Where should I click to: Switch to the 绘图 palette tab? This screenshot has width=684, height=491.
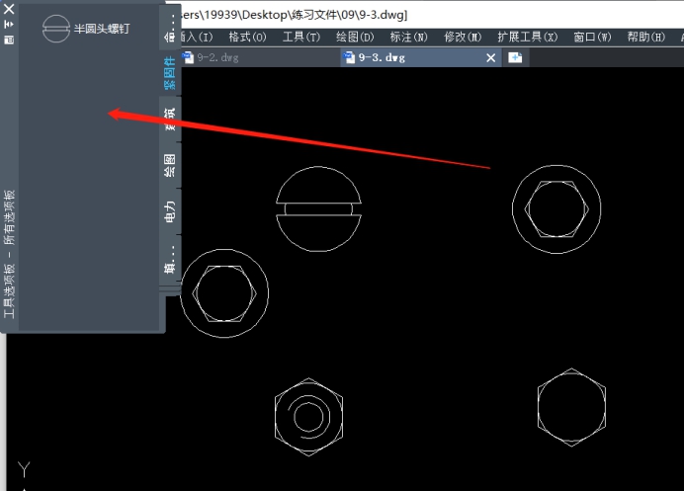(x=170, y=165)
